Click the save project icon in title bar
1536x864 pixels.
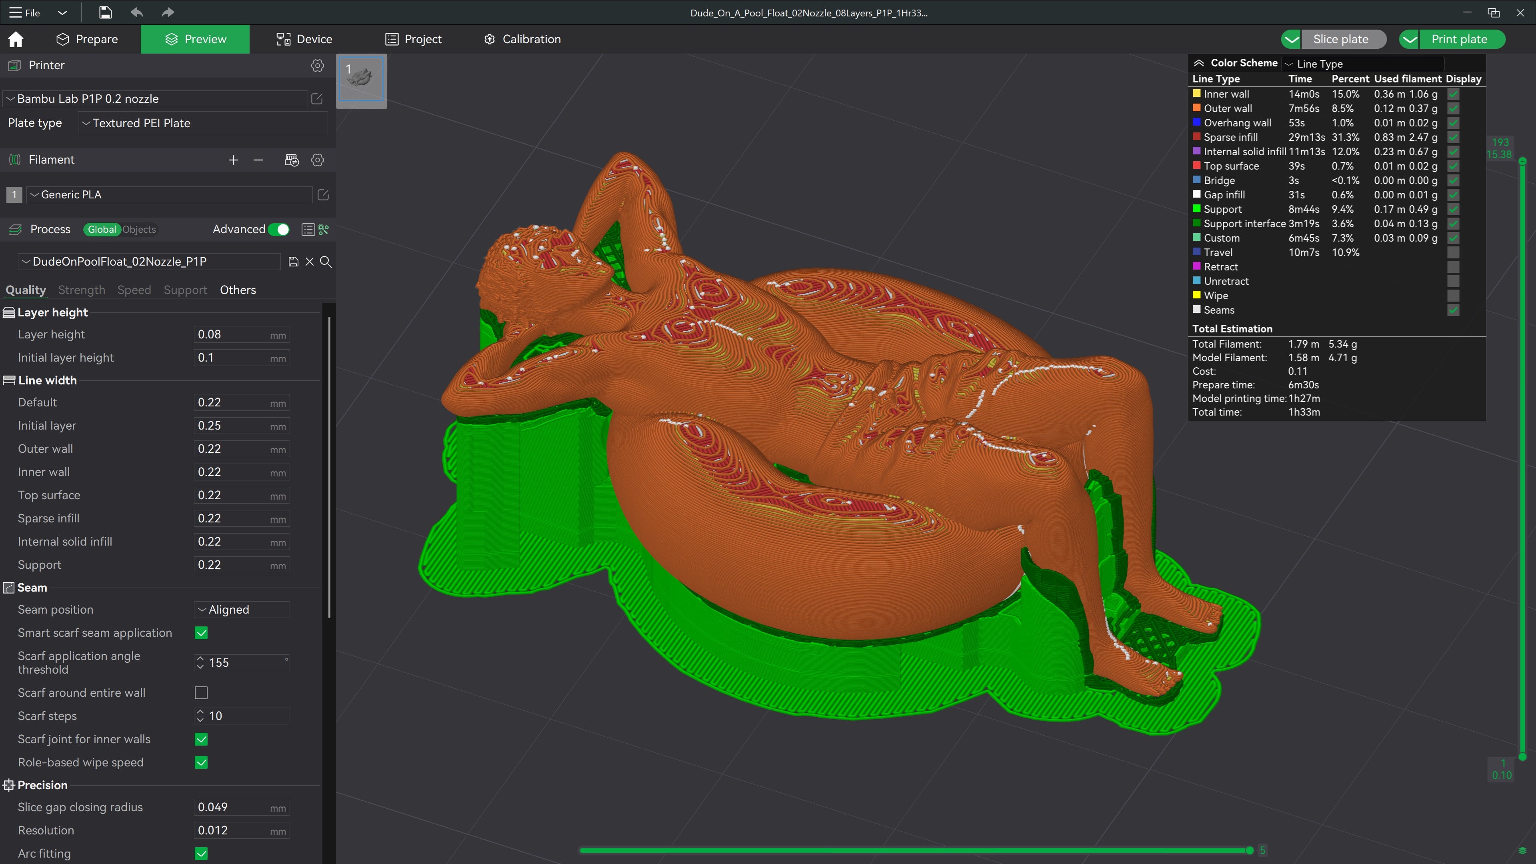(x=105, y=12)
